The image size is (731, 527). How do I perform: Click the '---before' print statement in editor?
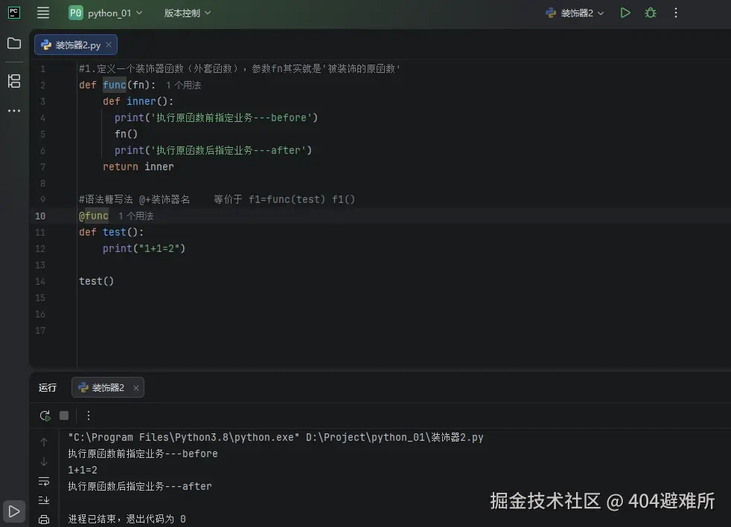click(x=217, y=117)
